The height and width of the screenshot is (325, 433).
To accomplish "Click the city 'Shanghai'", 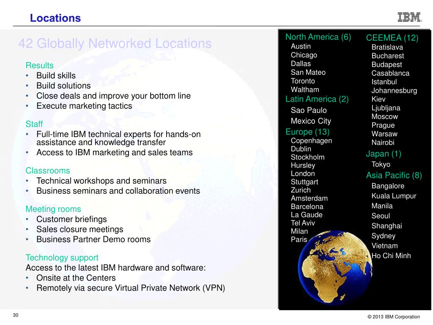I will coord(386,226).
